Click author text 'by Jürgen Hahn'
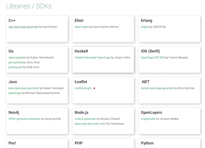 point(121,57)
